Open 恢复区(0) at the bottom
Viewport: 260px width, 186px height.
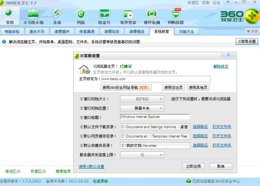point(38,171)
